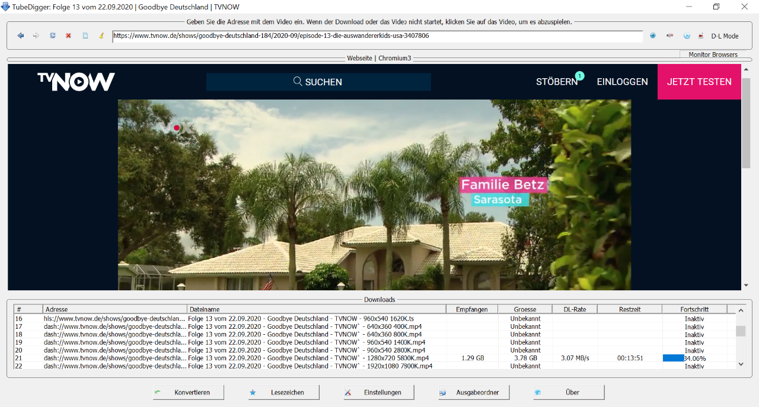Click the broom clean-up icon

tap(101, 36)
